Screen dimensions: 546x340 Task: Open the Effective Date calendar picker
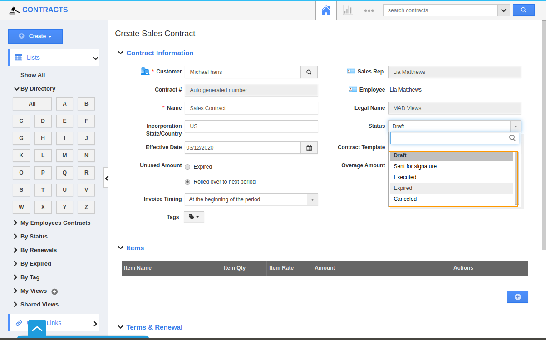click(x=309, y=147)
